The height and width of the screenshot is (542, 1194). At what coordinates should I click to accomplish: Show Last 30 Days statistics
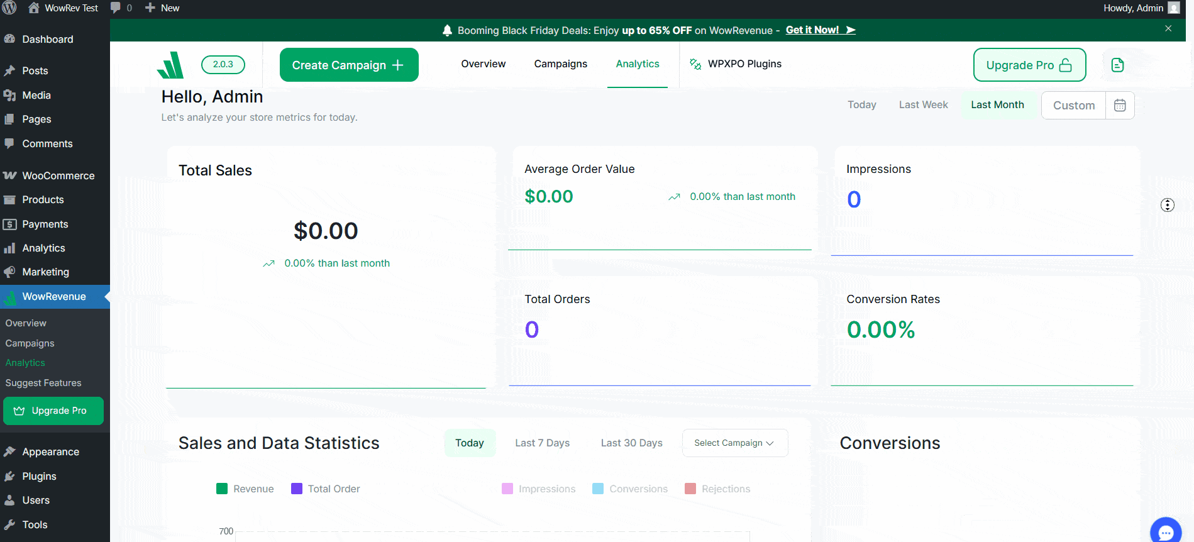(631, 443)
